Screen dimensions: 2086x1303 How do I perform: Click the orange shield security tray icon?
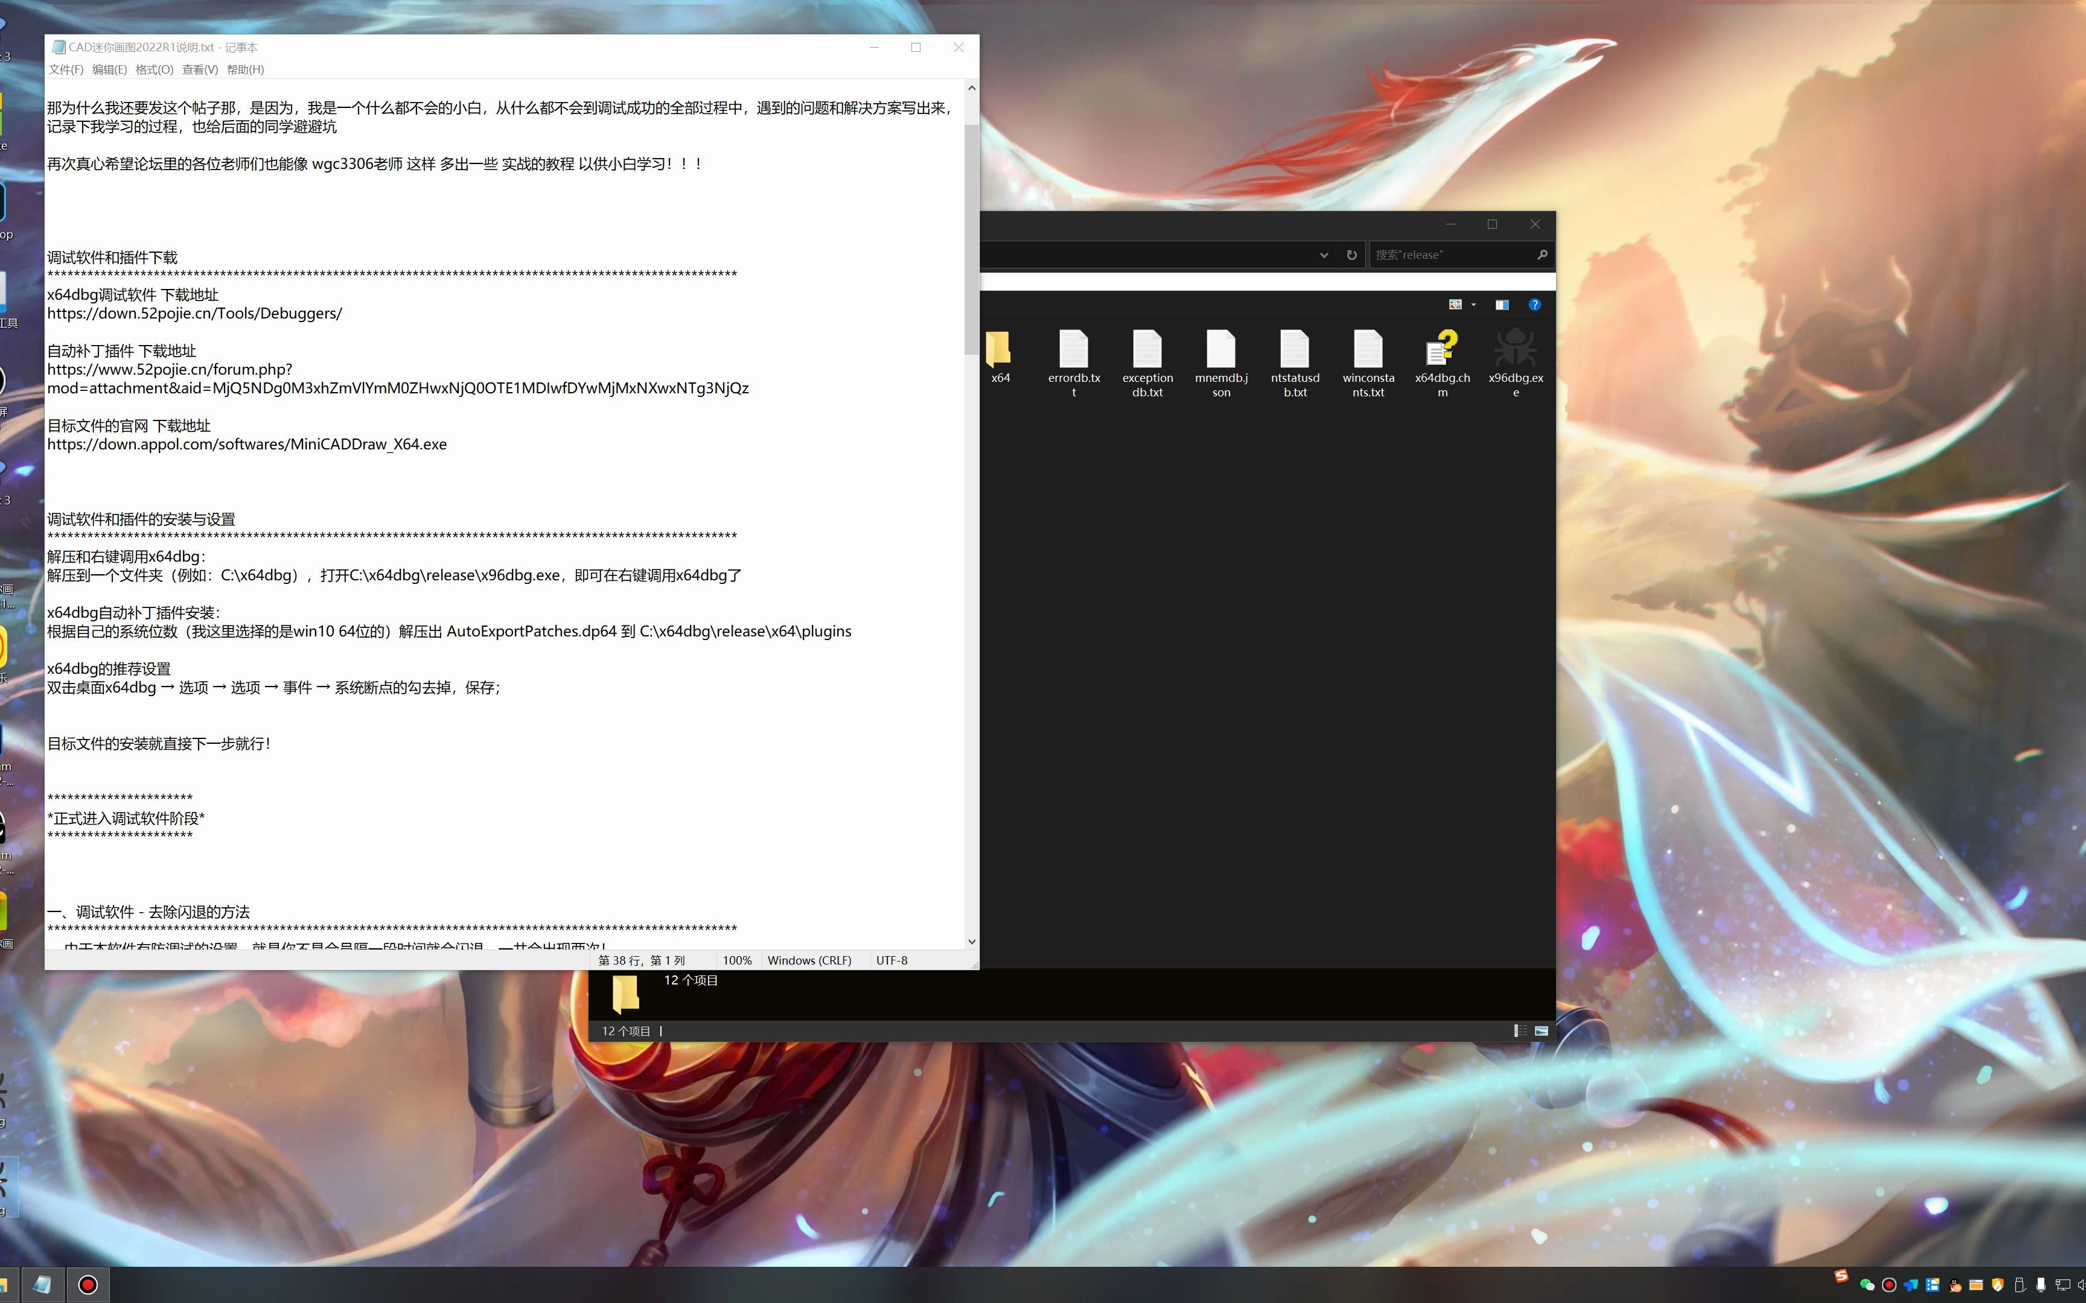tap(1997, 1285)
